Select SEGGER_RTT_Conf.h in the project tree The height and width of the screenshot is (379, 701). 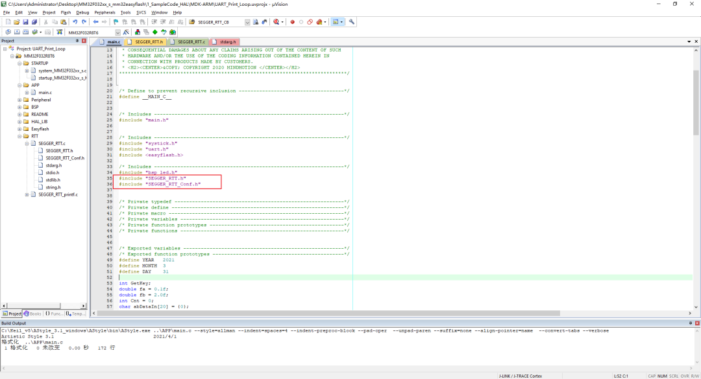coord(65,158)
